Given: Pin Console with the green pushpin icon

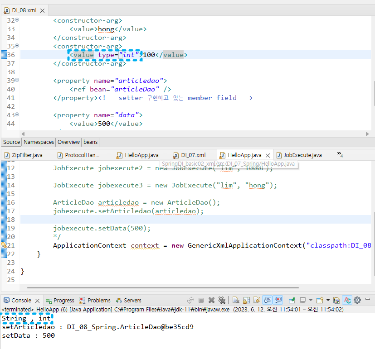Looking at the screenshot, I should coord(292,300).
